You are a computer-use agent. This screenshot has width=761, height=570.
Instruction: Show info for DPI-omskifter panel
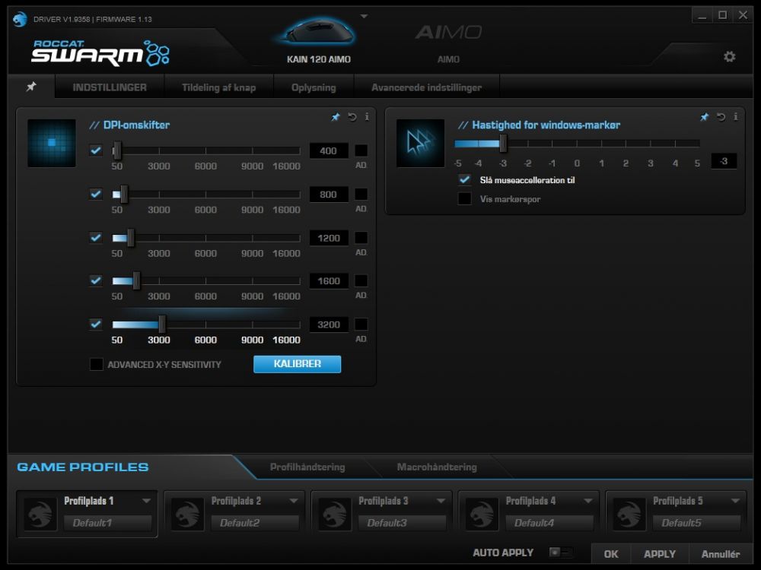point(367,117)
